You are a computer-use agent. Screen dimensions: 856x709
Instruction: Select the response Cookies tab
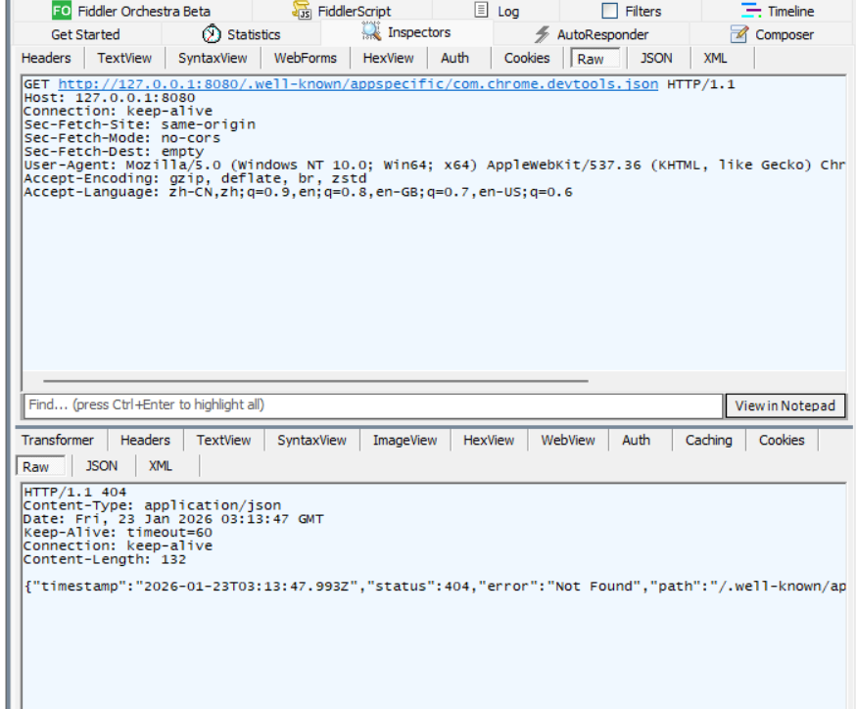pos(782,440)
